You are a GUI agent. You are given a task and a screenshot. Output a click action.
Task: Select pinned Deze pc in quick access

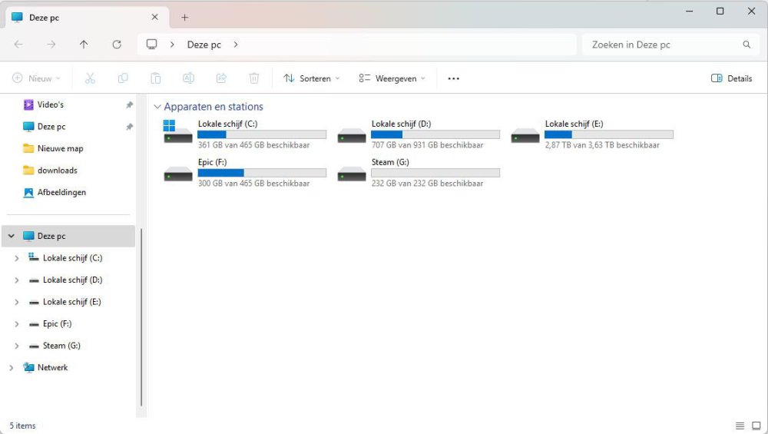pos(51,127)
